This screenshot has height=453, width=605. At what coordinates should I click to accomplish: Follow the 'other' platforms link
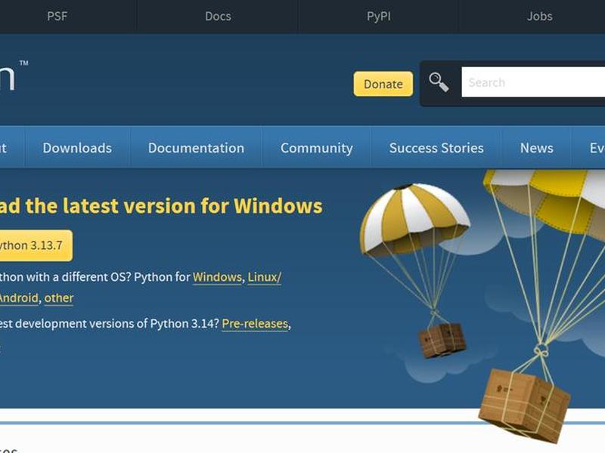(59, 297)
